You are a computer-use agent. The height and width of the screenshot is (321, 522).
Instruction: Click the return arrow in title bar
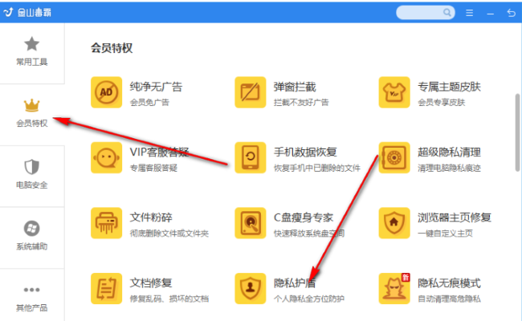pyautogui.click(x=511, y=13)
